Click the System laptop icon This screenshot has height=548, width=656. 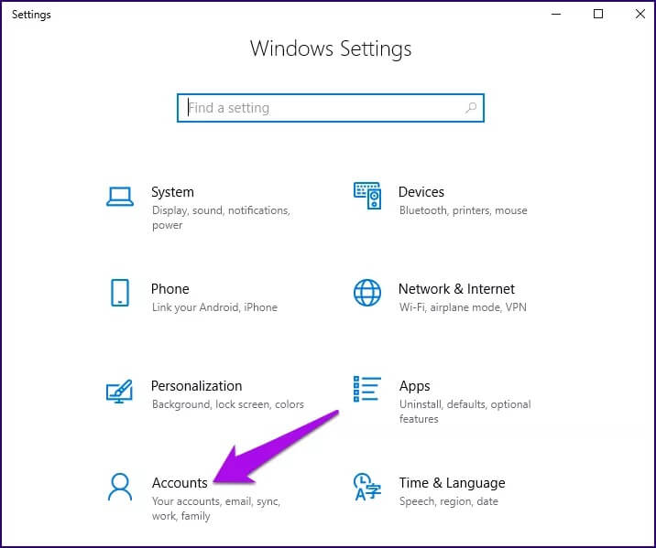click(120, 197)
